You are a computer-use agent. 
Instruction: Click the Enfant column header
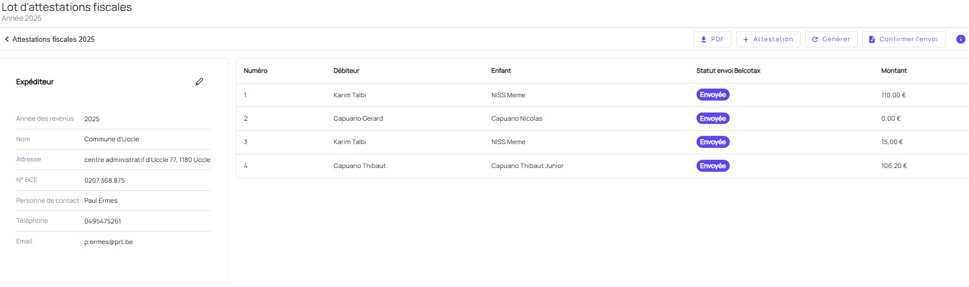point(501,71)
